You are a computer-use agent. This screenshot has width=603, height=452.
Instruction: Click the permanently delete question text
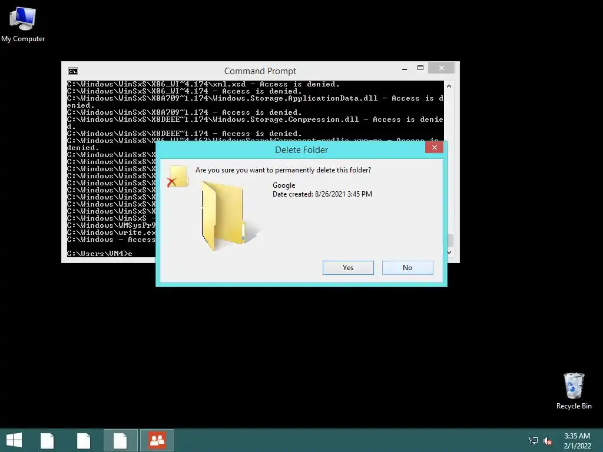[283, 170]
